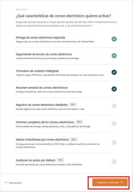This screenshot has width=133, height=192.
Task: Click the Entrega de correo electrónico mejorada title
Action: 40,38
